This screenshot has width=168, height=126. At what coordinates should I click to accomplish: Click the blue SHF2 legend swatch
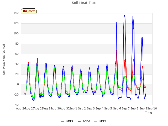[x=79, y=121]
